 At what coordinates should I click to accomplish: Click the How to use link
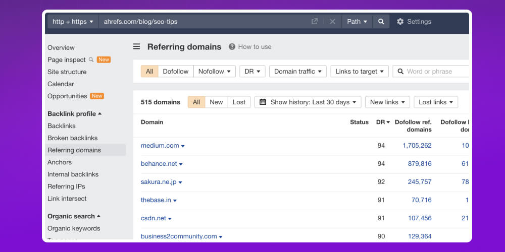point(255,46)
